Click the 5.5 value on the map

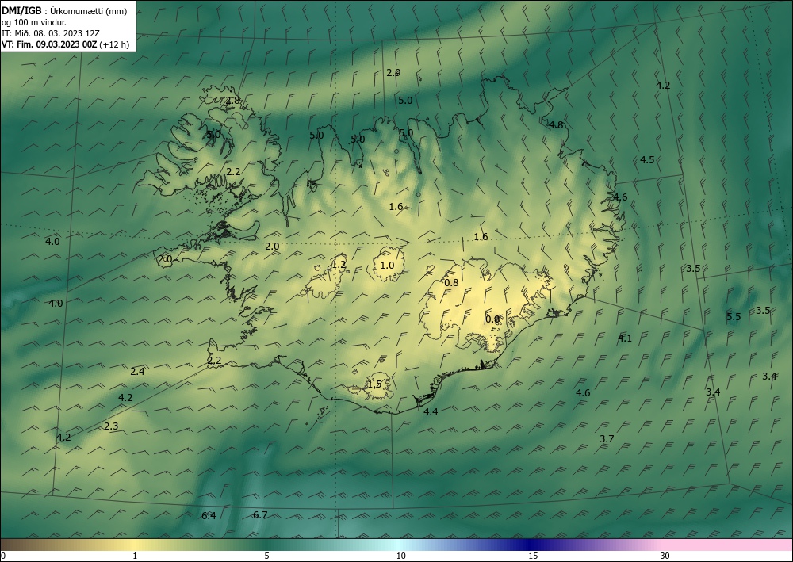tap(734, 317)
